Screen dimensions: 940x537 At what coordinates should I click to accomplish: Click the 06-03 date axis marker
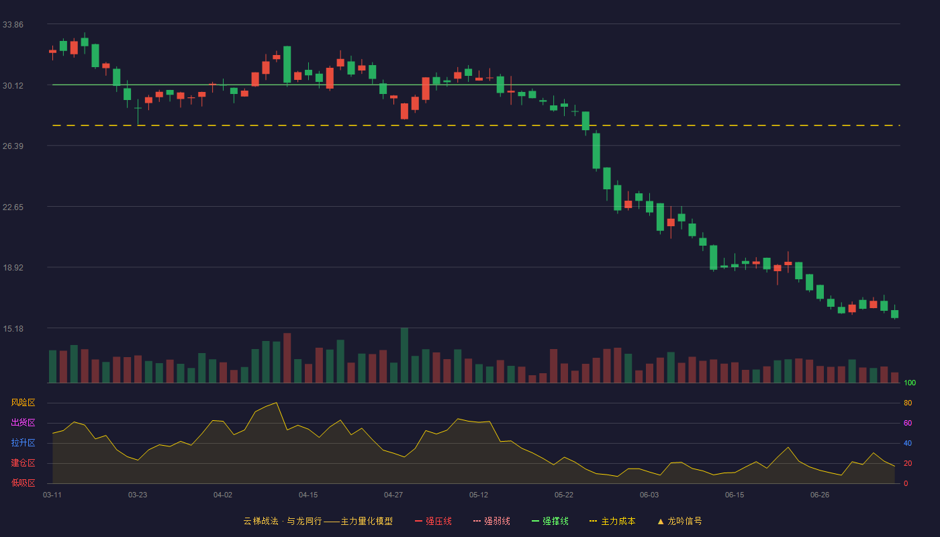click(649, 495)
